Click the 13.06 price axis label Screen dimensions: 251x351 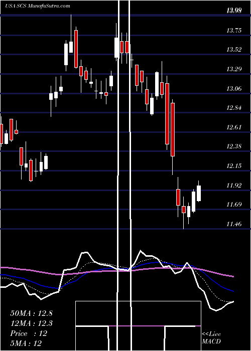point(234,88)
